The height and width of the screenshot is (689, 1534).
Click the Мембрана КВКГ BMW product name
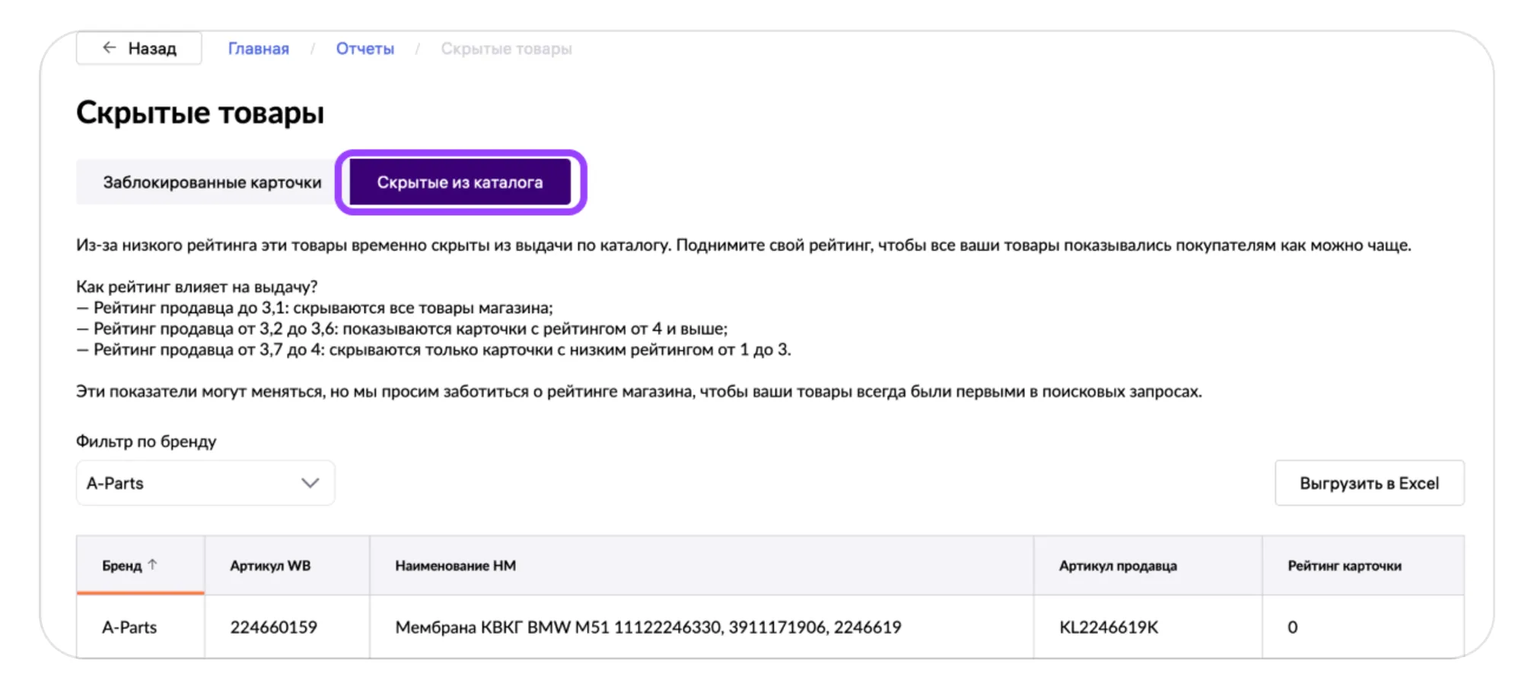click(x=648, y=627)
